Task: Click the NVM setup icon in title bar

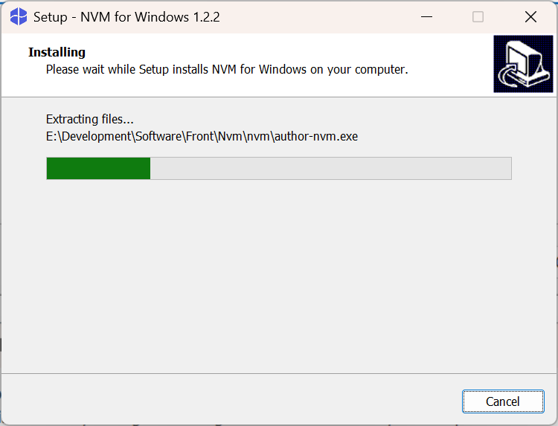Action: pos(19,16)
